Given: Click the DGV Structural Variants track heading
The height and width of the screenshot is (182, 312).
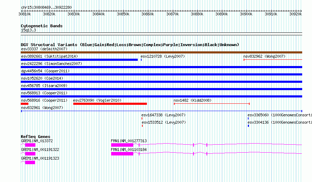Looking at the screenshot, I should [x=130, y=45].
